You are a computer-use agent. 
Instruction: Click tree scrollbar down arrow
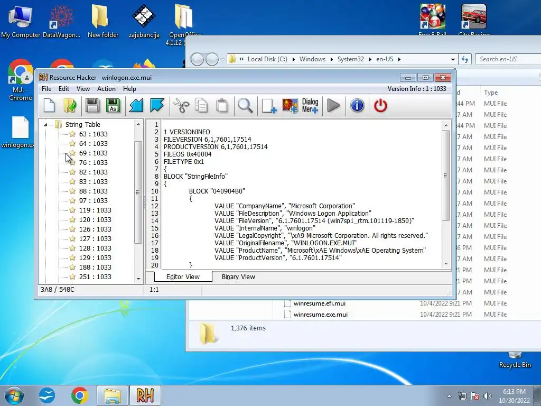coord(138,279)
